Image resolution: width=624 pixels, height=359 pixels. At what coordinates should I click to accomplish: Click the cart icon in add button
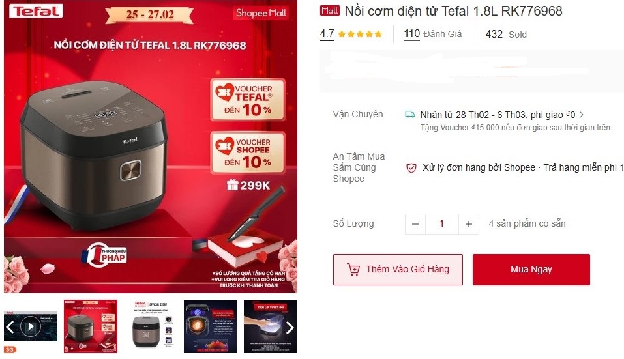tap(353, 270)
